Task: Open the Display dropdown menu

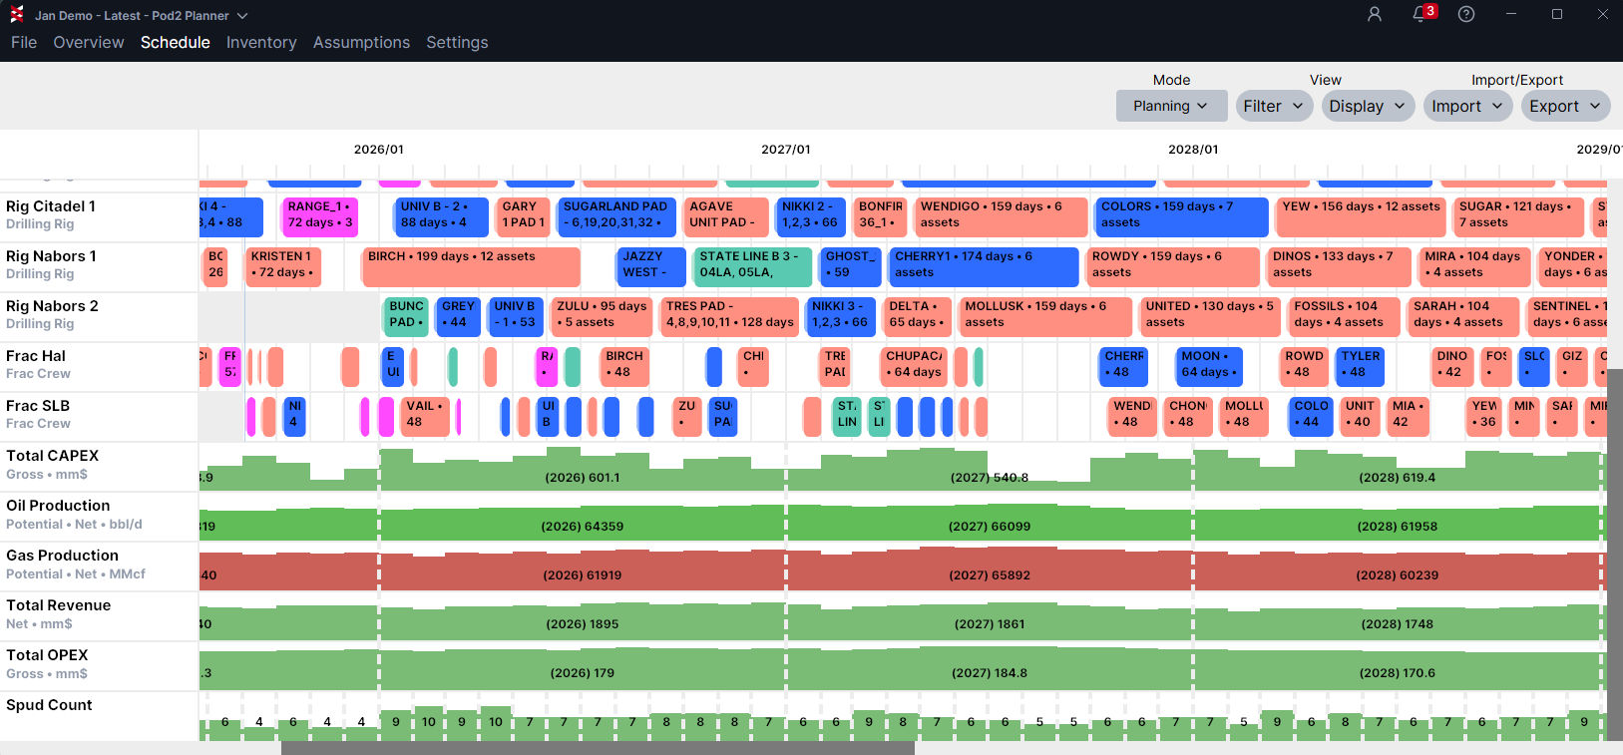Action: coord(1367,106)
